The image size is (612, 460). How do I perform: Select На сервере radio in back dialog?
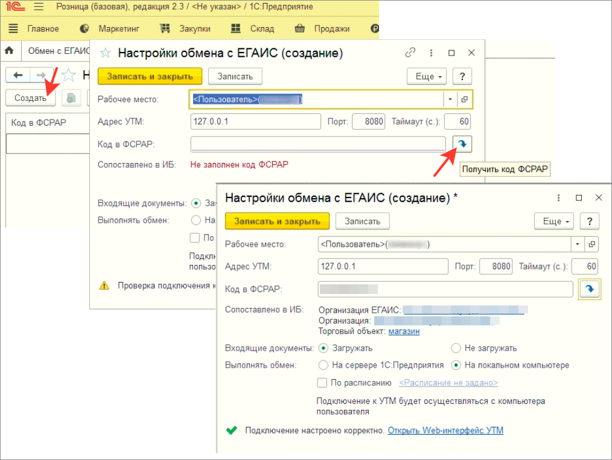196,220
